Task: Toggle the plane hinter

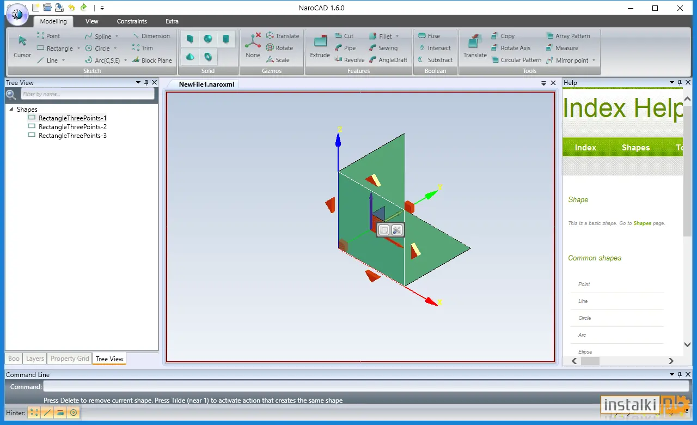Action: click(x=60, y=412)
